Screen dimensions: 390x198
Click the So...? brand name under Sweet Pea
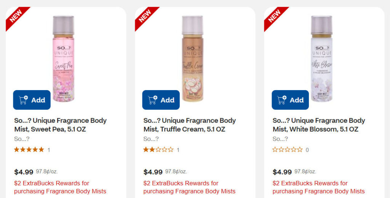(22, 139)
